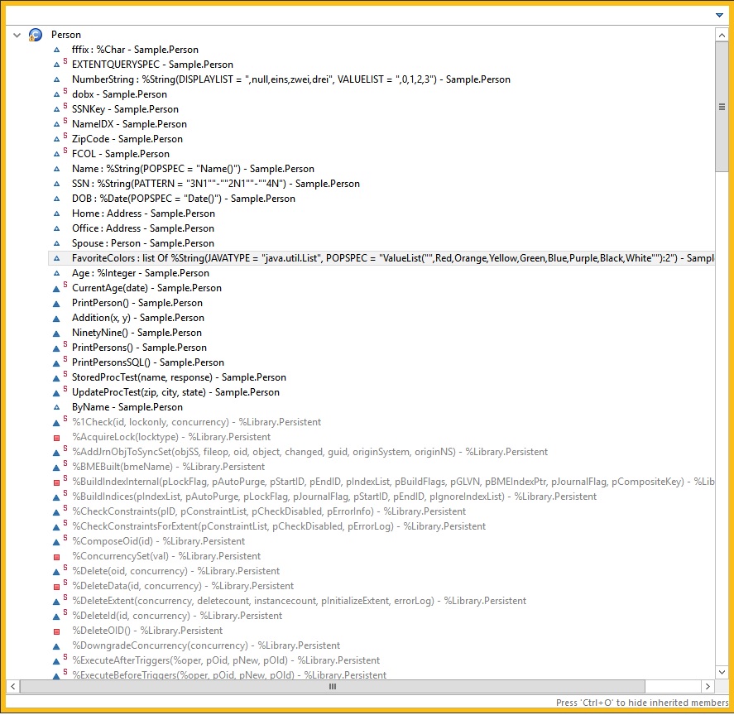Click the method icon beside NinetyNine()
This screenshot has height=715, width=734.
point(56,334)
